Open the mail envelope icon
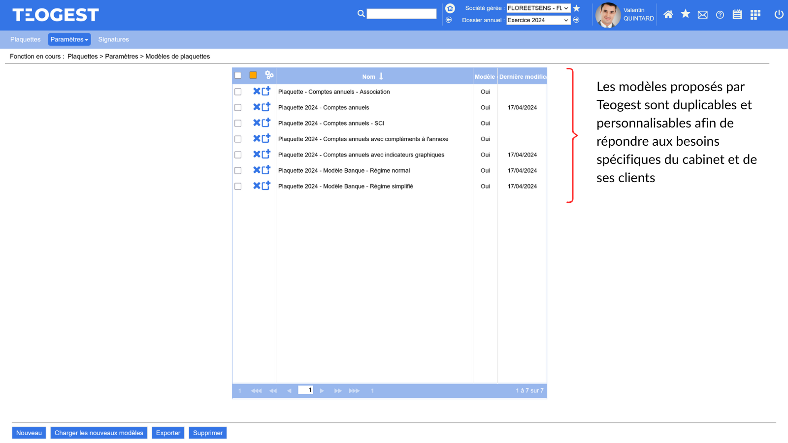This screenshot has height=443, width=788. tap(703, 15)
